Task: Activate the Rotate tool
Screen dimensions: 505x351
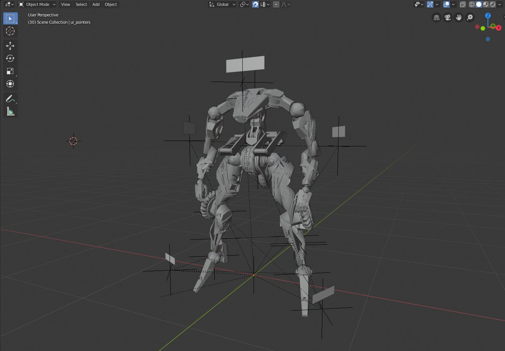Action: click(x=10, y=58)
